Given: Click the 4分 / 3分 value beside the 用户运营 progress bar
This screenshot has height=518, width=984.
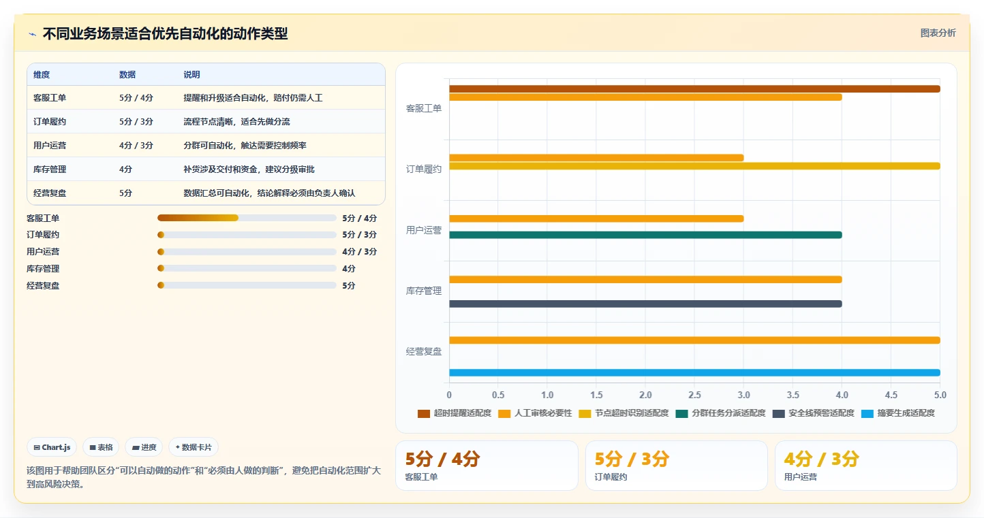Looking at the screenshot, I should (x=359, y=252).
